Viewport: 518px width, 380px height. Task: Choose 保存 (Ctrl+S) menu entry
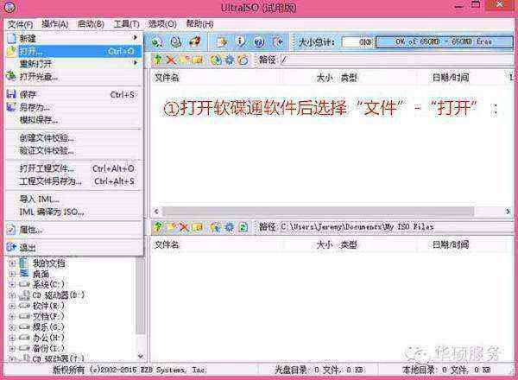pyautogui.click(x=73, y=94)
